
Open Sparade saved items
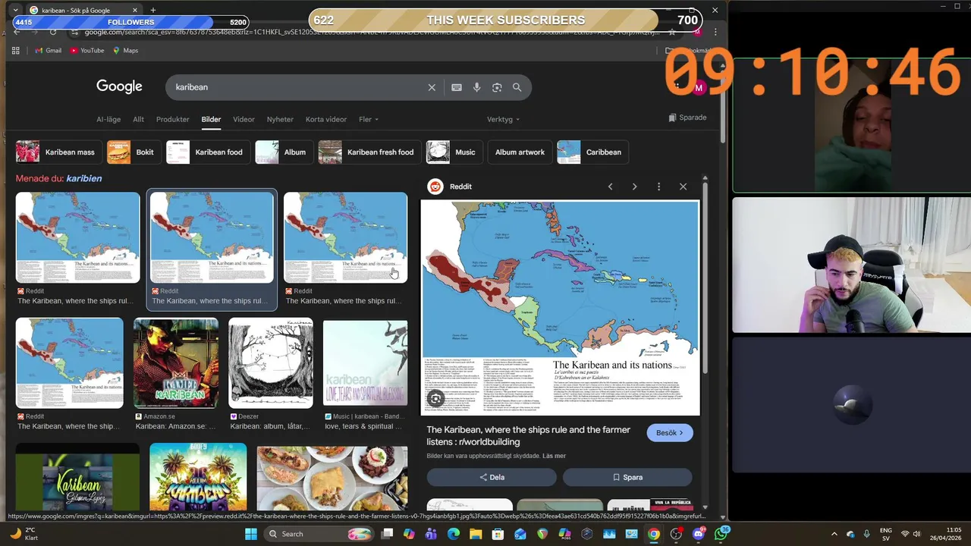point(688,118)
